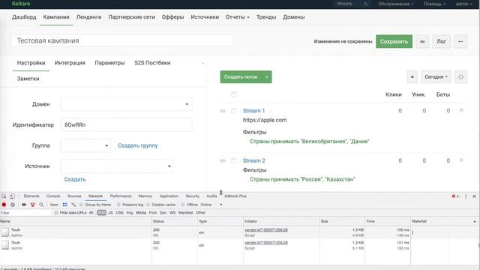The image size is (480, 270).
Task: Click the Создать поток button
Action: (241, 76)
